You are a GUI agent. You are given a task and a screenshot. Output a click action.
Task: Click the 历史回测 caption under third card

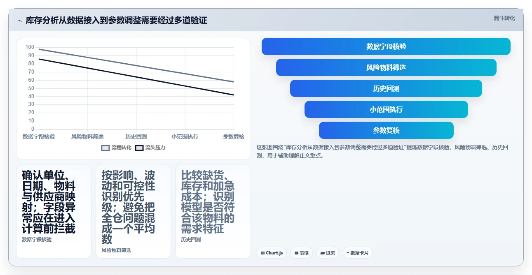click(191, 239)
